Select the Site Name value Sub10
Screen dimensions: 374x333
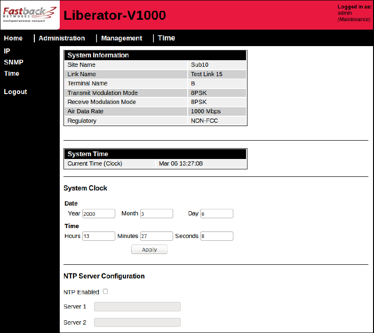coord(199,65)
